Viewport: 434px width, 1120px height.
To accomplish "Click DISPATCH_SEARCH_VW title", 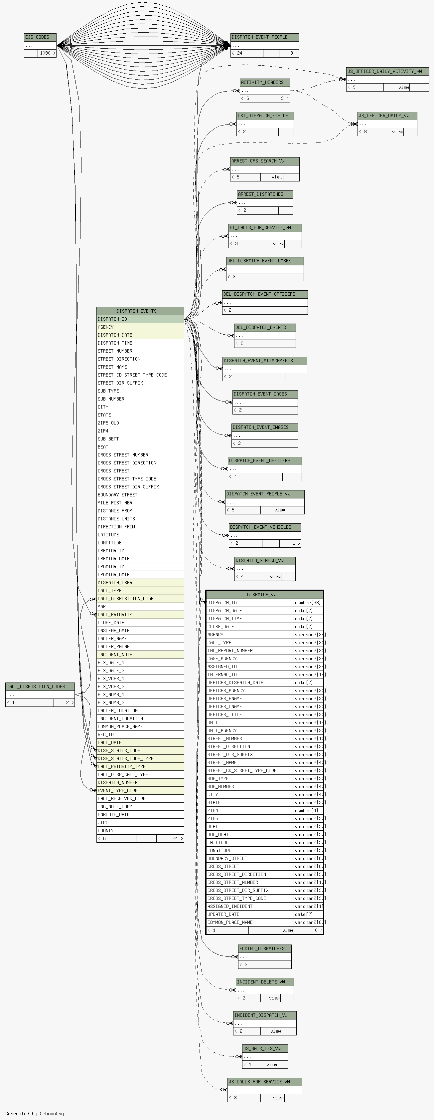I will (265, 560).
